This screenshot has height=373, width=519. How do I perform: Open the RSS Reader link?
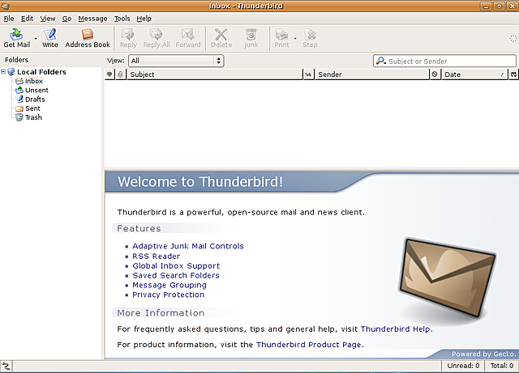(x=157, y=256)
